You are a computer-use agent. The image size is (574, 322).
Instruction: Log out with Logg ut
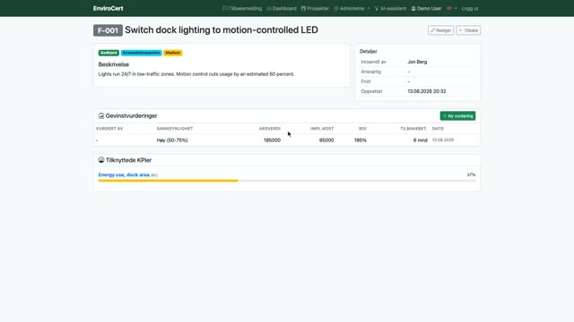click(x=470, y=8)
